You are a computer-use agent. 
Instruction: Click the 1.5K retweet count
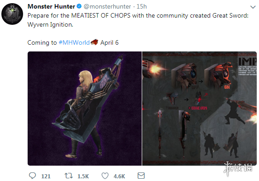coord(83,176)
